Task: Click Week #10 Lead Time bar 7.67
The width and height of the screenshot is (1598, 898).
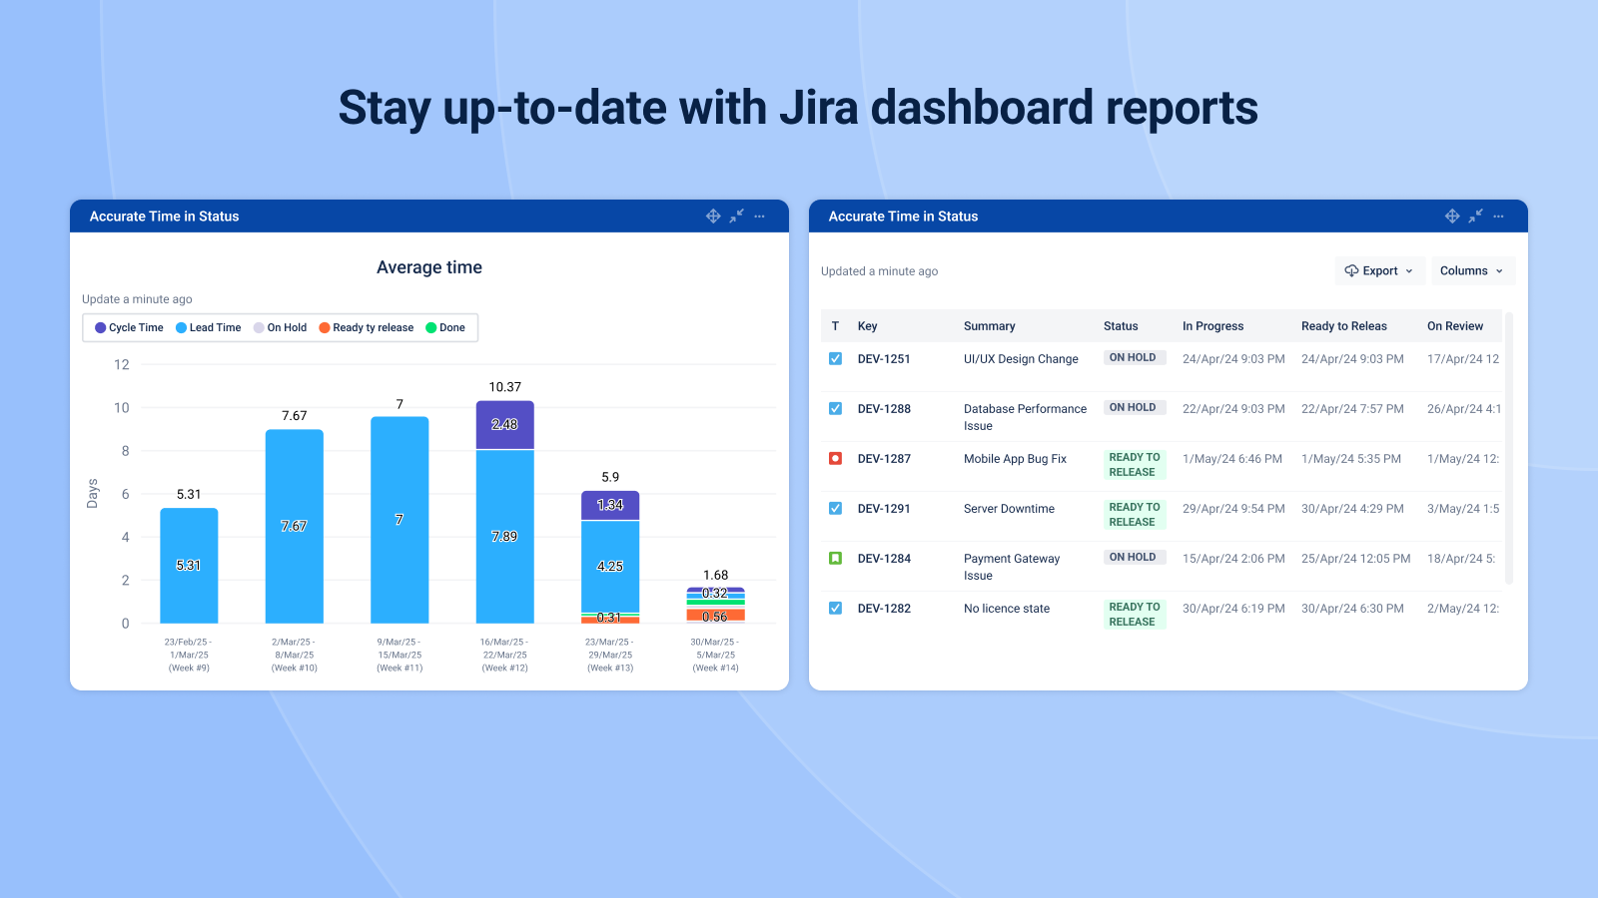Action: click(x=295, y=527)
